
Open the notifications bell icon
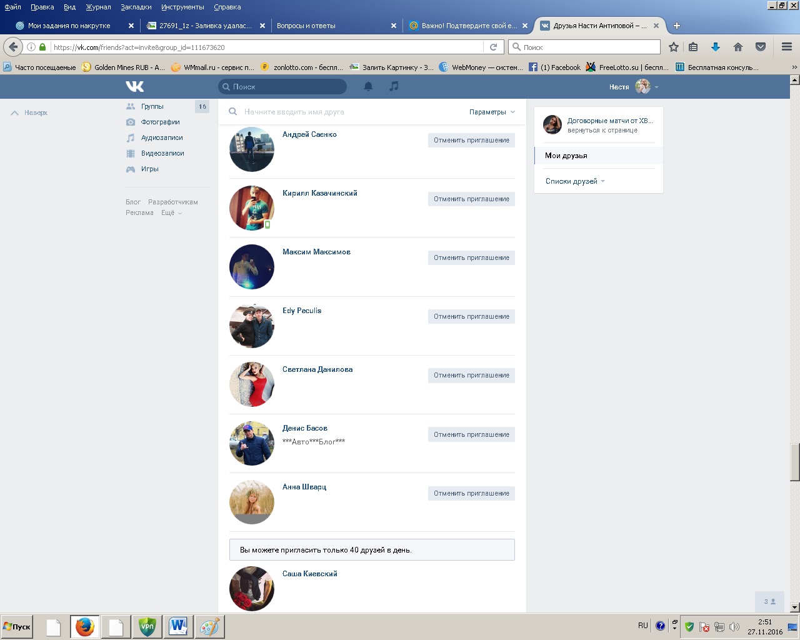pos(369,86)
